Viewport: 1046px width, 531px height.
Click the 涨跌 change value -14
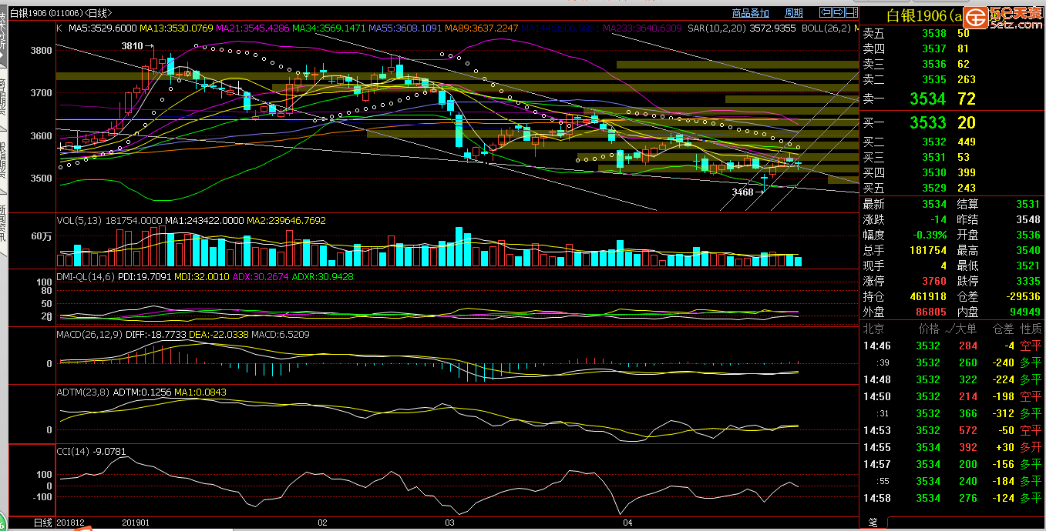point(937,219)
